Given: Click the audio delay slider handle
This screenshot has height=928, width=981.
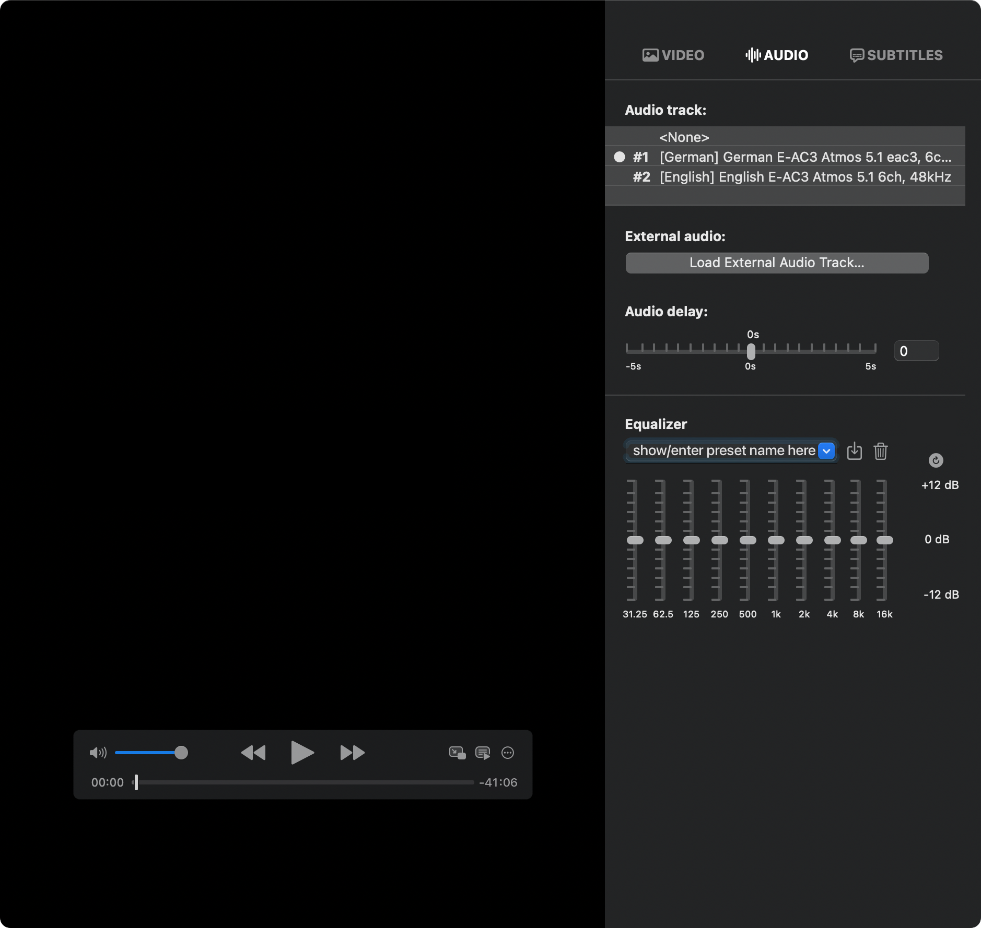Looking at the screenshot, I should pos(751,351).
